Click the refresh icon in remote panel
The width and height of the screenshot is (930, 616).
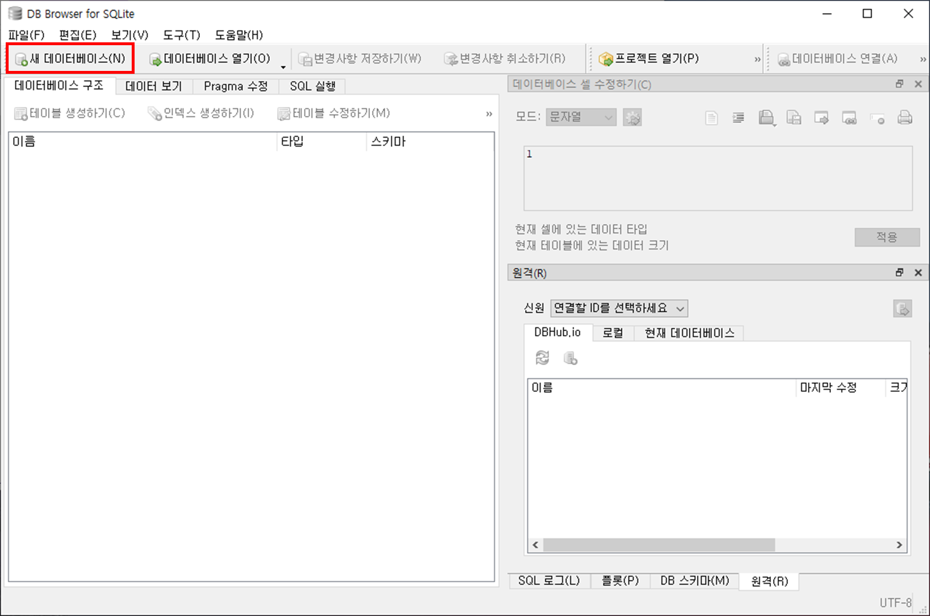(x=542, y=358)
